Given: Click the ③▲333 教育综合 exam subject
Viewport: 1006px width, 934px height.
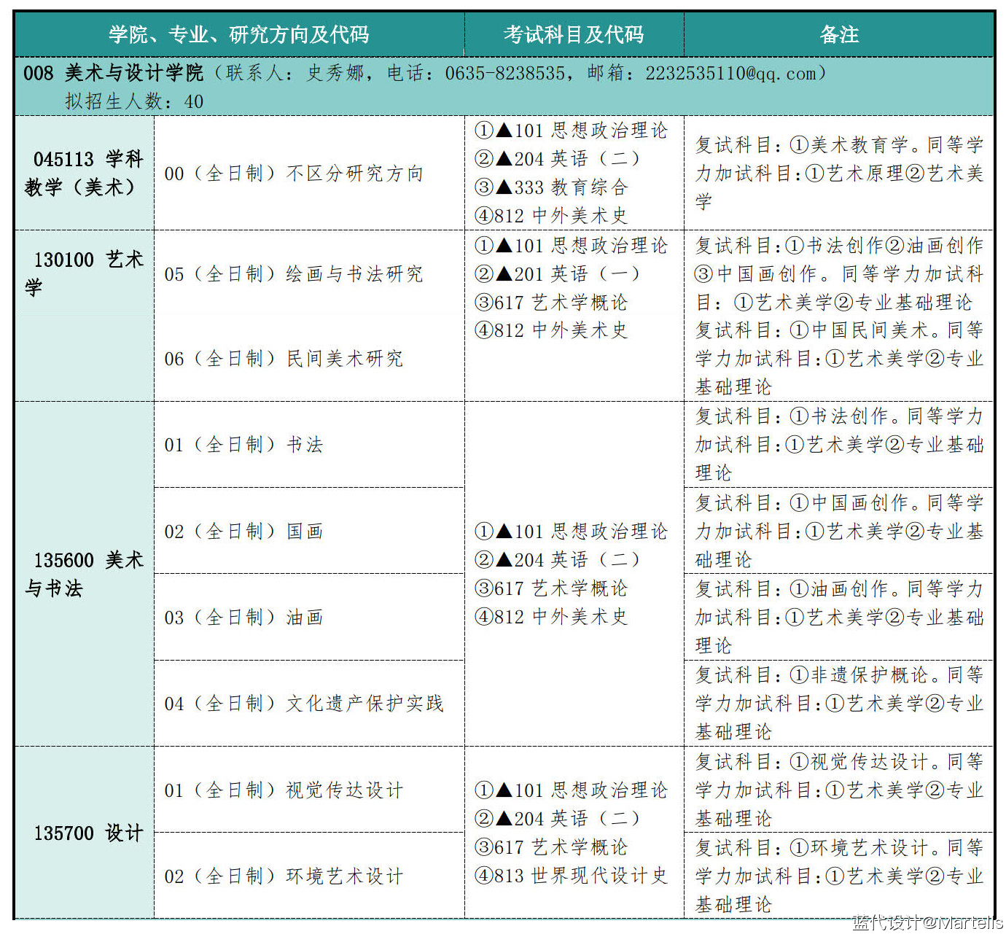Looking at the screenshot, I should [x=551, y=187].
